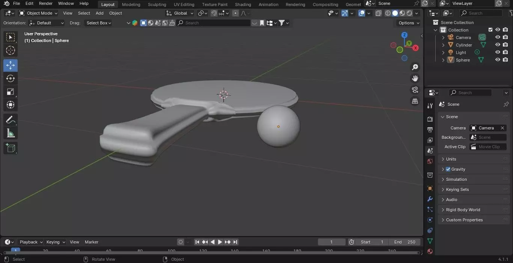Image resolution: width=513 pixels, height=263 pixels.
Task: Click the End frame field
Action: tap(405, 242)
